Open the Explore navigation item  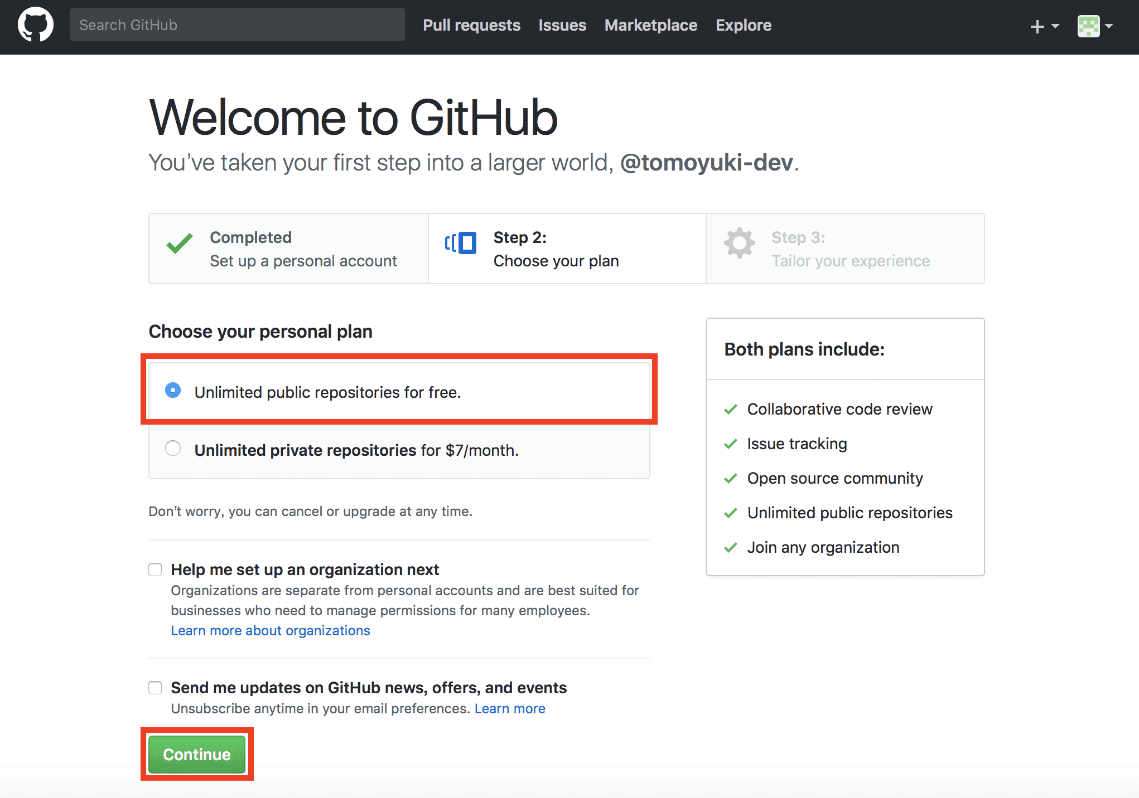743,25
